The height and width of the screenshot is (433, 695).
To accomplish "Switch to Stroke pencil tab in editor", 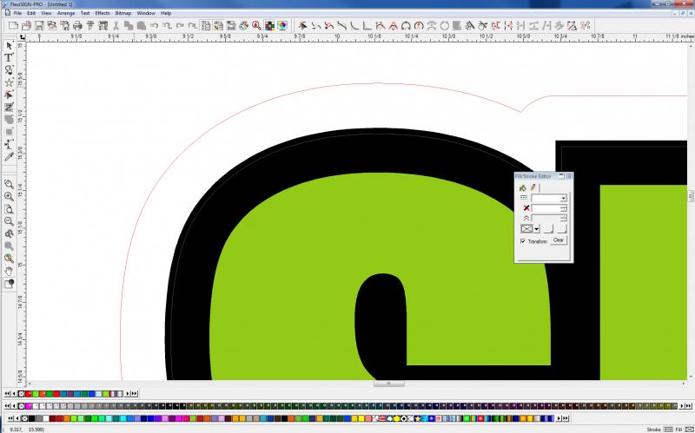I will click(533, 187).
